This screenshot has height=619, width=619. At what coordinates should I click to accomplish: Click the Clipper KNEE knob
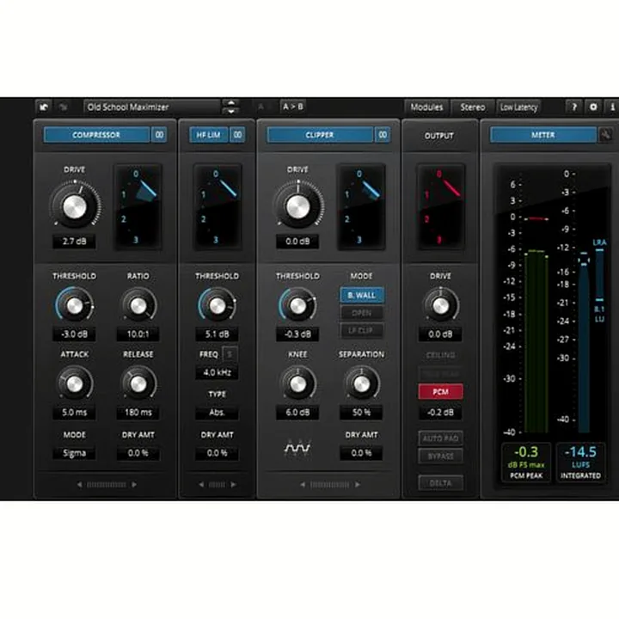tap(297, 383)
